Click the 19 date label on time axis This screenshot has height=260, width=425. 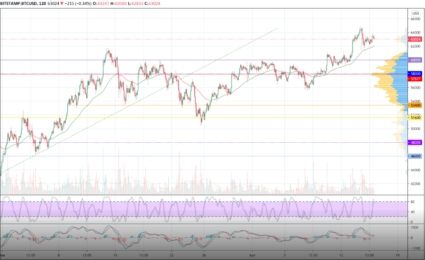tap(398, 254)
